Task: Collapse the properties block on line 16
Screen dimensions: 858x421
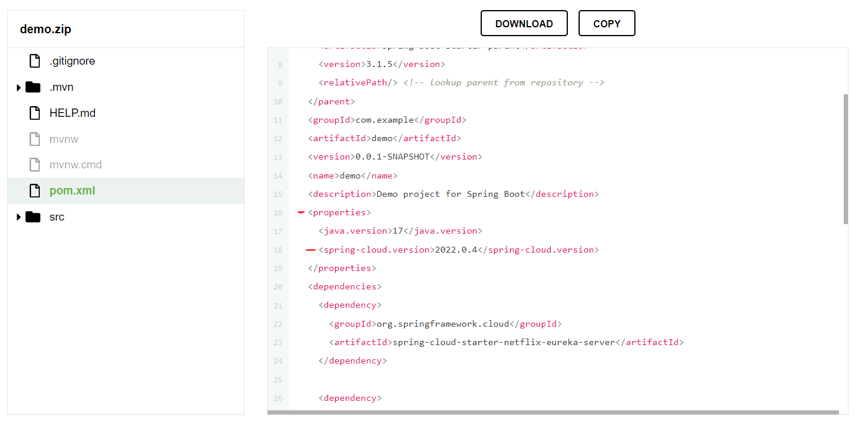Action: tap(301, 212)
